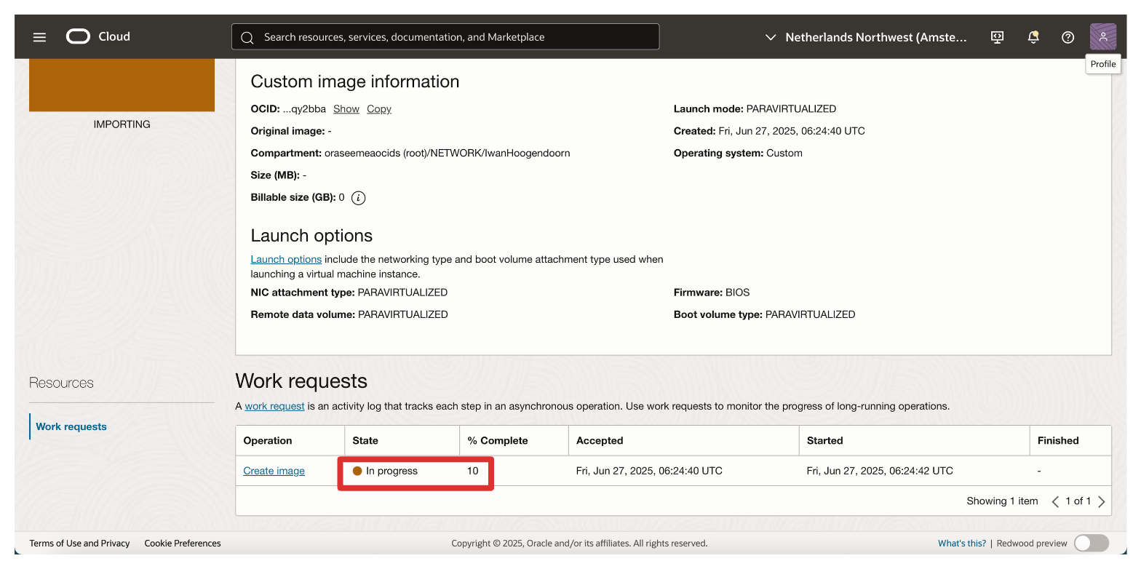Image resolution: width=1141 pixels, height=569 pixels.
Task: Open the Create image work request
Action: coord(274,471)
